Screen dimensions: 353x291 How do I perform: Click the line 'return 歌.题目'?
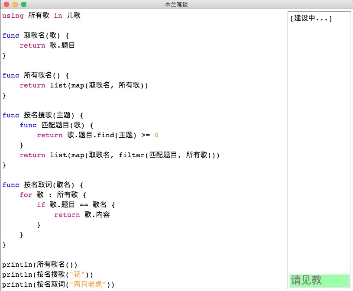click(47, 45)
